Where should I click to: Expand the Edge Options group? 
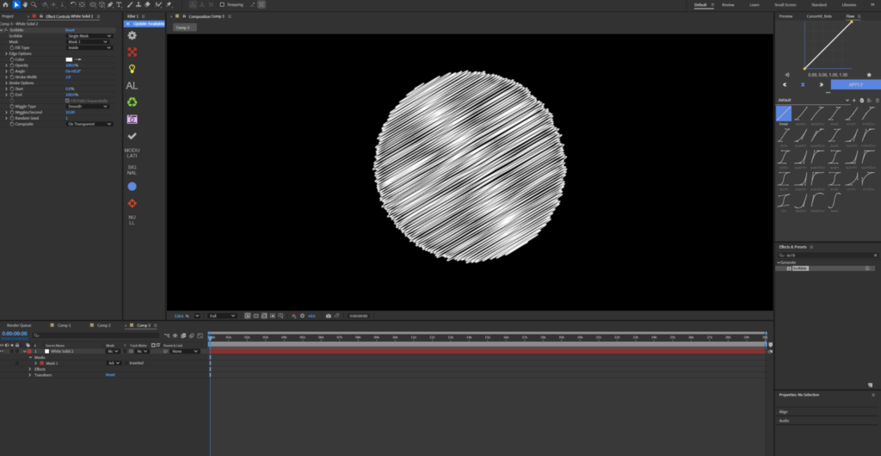(6, 53)
